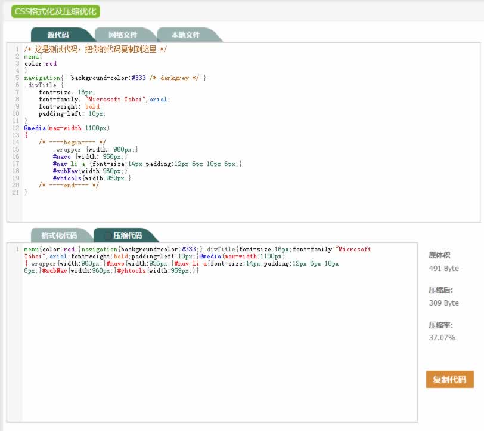Show the 格式化代码 output tab
Image resolution: width=484 pixels, height=431 pixels.
point(59,235)
